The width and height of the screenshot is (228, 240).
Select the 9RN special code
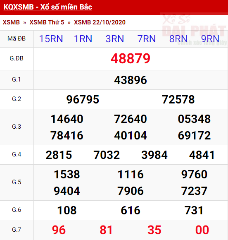[210, 39]
